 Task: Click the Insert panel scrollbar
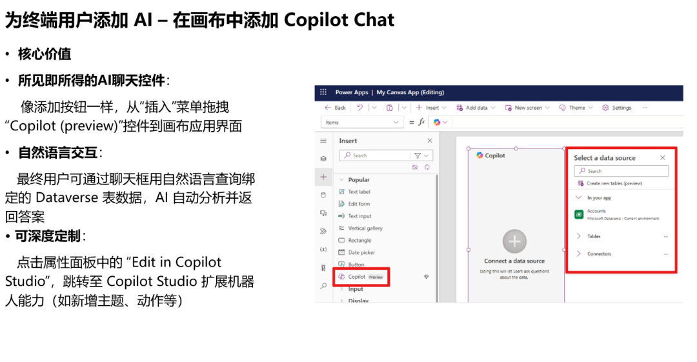[436, 238]
